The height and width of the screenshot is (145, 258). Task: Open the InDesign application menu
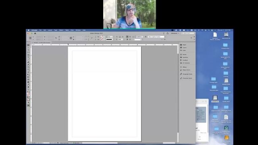[34, 30]
